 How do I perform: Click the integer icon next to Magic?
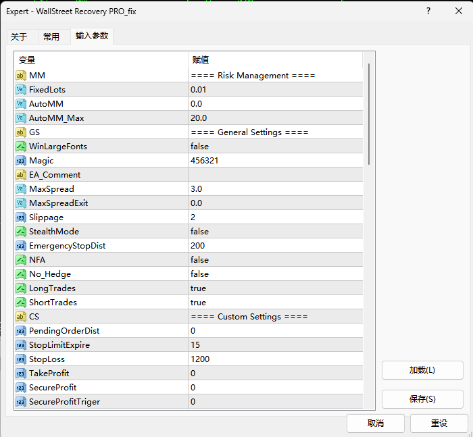pyautogui.click(x=21, y=161)
